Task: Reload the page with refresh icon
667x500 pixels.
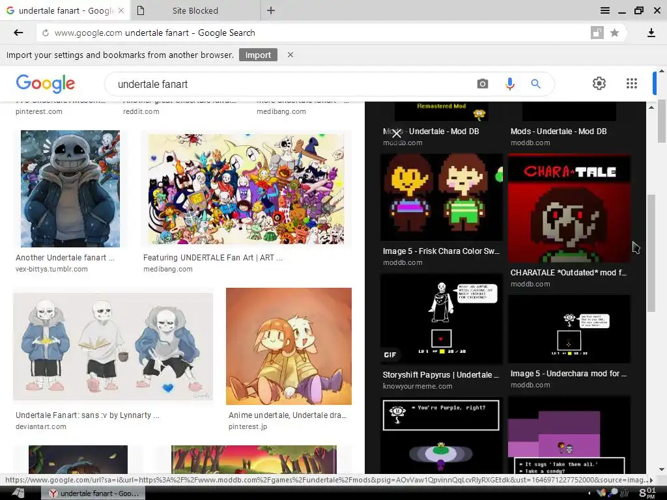Action: click(x=46, y=33)
